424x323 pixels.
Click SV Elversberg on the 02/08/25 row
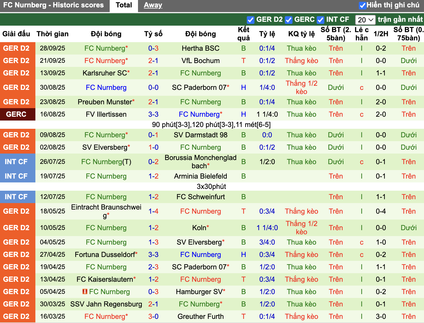point(105,147)
